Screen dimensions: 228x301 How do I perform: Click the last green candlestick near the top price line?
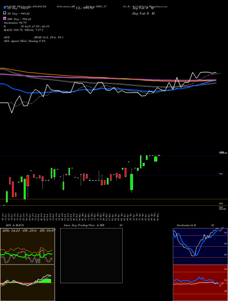155,159
